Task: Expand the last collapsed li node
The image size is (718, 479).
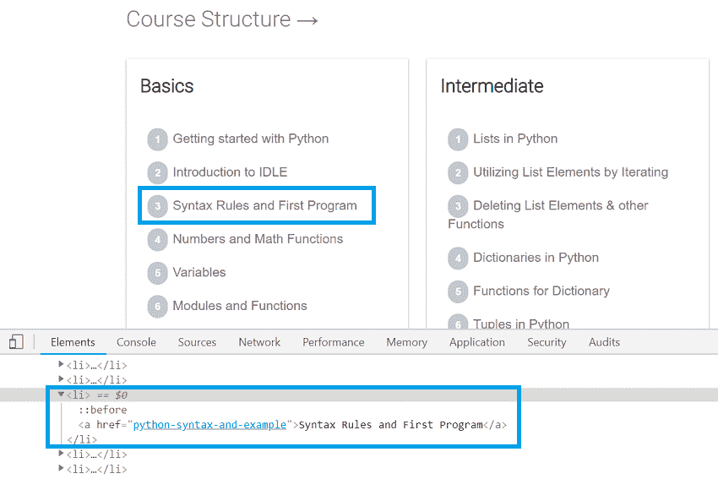Action: [x=62, y=468]
